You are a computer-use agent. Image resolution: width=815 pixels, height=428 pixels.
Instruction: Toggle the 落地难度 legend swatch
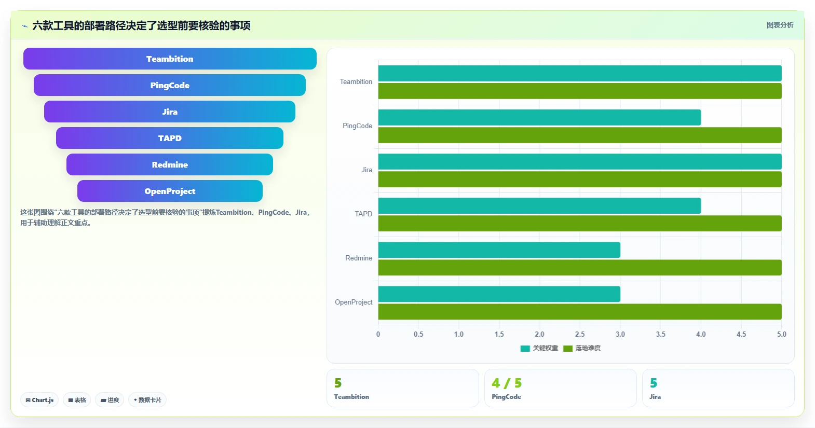[x=568, y=348]
